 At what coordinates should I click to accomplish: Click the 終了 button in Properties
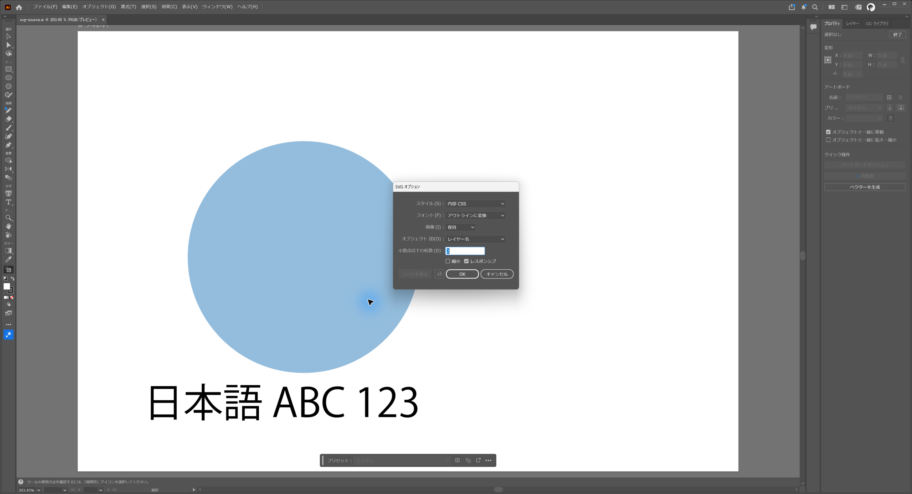[897, 35]
